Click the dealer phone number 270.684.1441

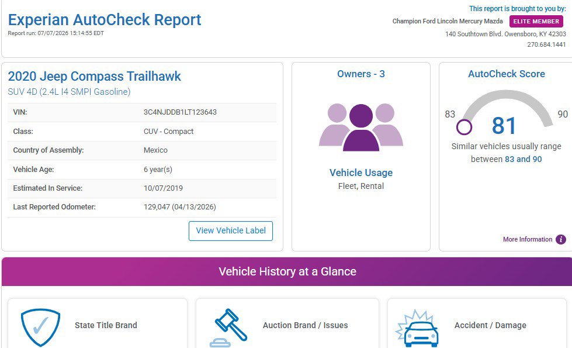(x=546, y=44)
